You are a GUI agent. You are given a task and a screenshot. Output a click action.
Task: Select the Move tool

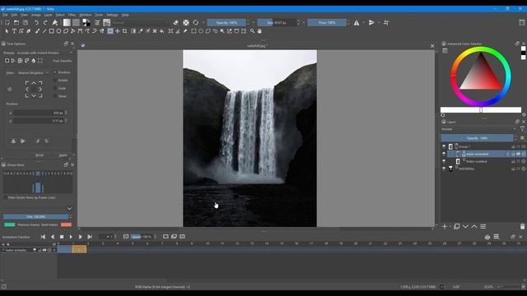(x=117, y=31)
